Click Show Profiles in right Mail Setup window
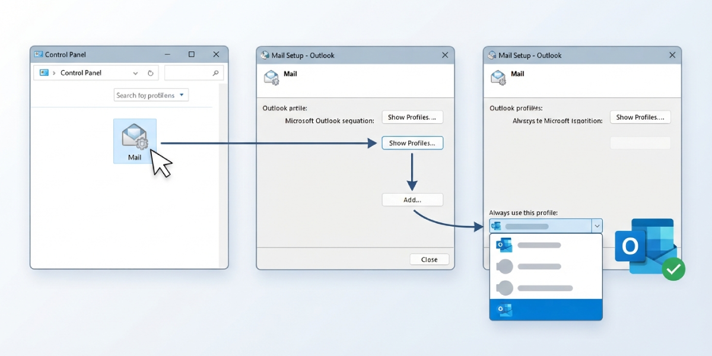This screenshot has height=356, width=712. click(640, 117)
